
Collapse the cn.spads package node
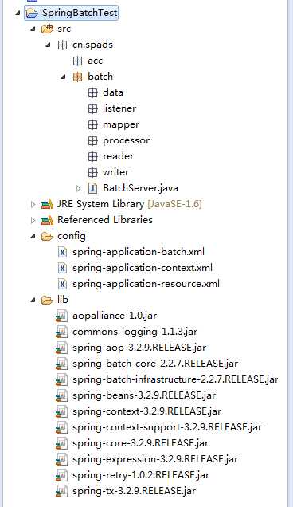click(x=48, y=45)
